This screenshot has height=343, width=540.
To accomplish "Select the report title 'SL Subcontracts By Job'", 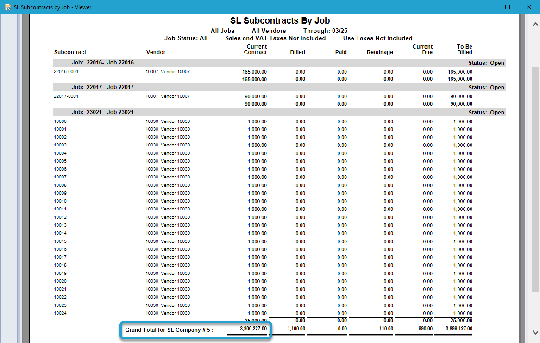I will click(280, 21).
